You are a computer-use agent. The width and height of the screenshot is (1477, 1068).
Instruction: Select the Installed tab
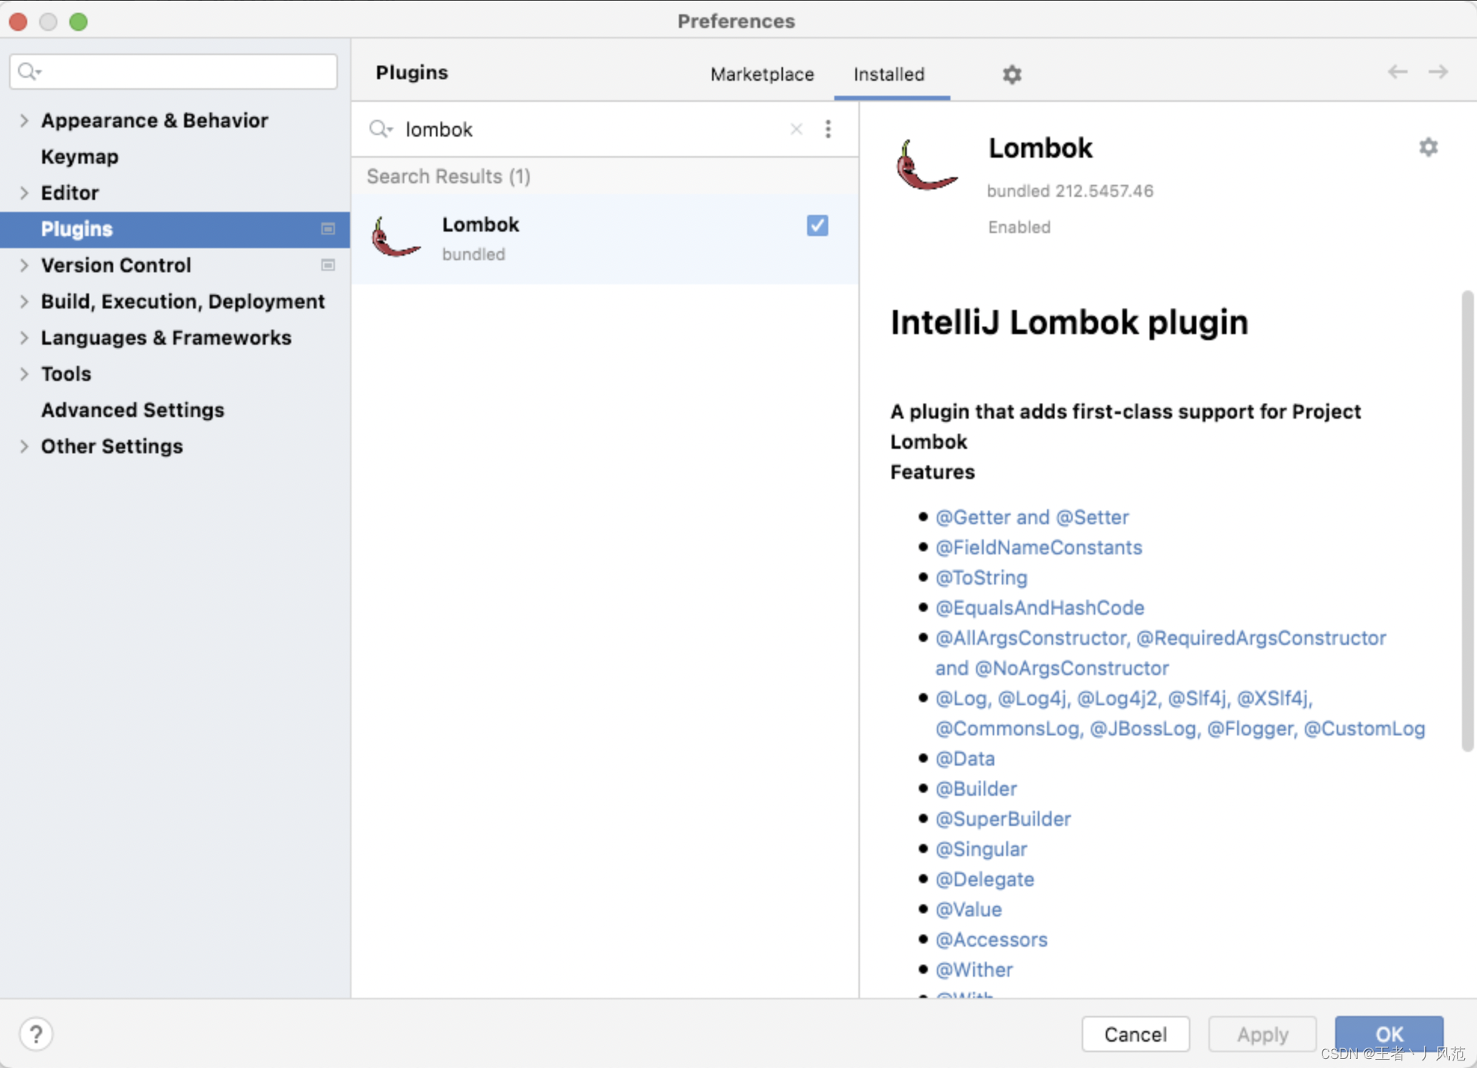pyautogui.click(x=889, y=74)
